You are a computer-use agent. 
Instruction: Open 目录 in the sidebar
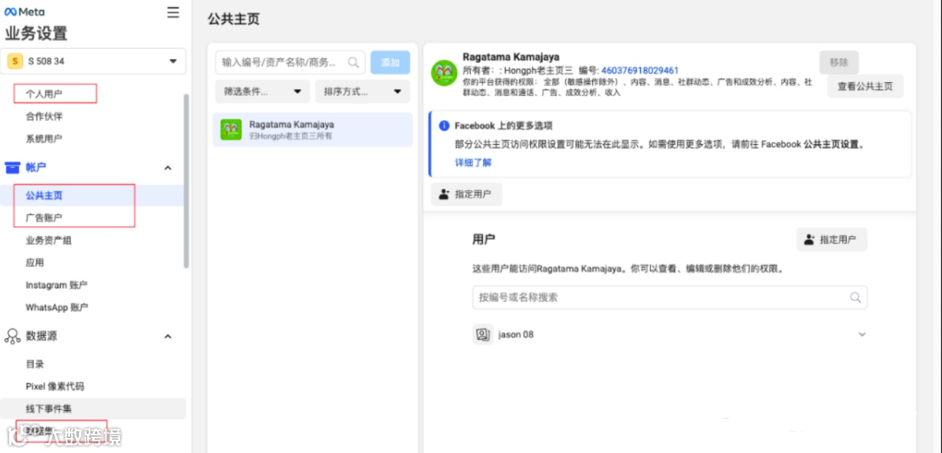click(35, 364)
